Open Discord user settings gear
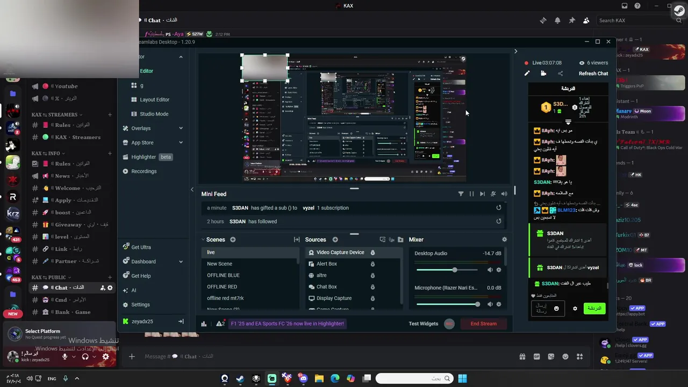Screen dimensions: 688x387 pyautogui.click(x=105, y=356)
